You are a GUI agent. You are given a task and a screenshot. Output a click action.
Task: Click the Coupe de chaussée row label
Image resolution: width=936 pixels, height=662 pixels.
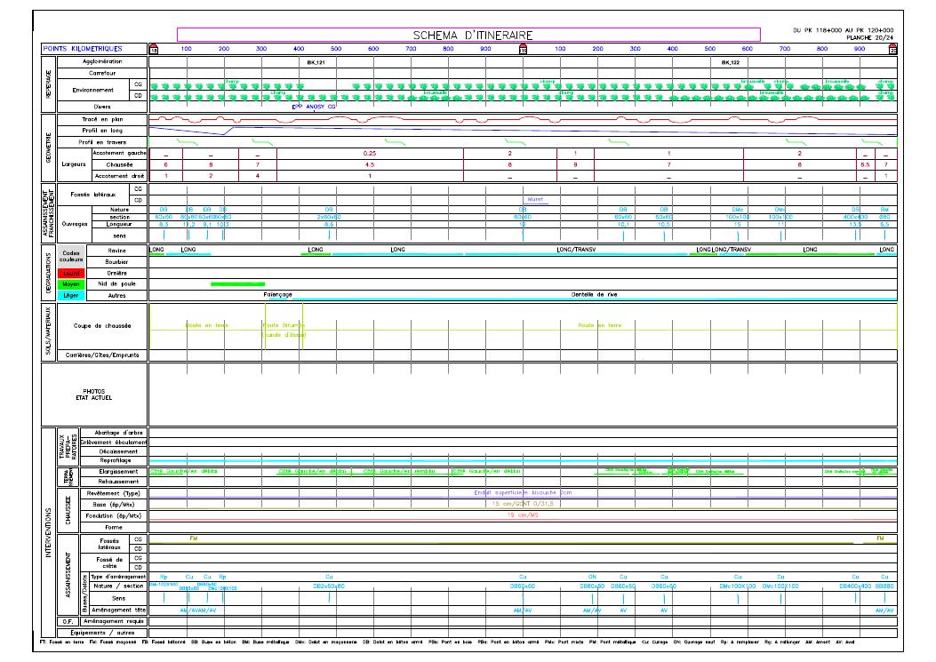click(x=102, y=325)
